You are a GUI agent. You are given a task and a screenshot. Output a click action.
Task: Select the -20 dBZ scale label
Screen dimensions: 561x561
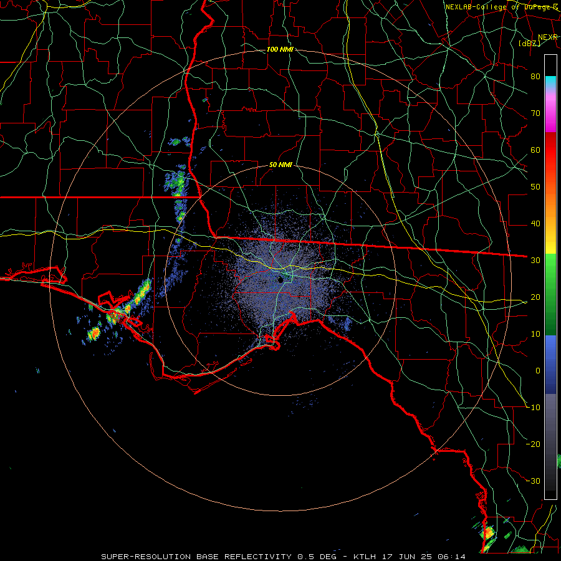click(x=533, y=444)
